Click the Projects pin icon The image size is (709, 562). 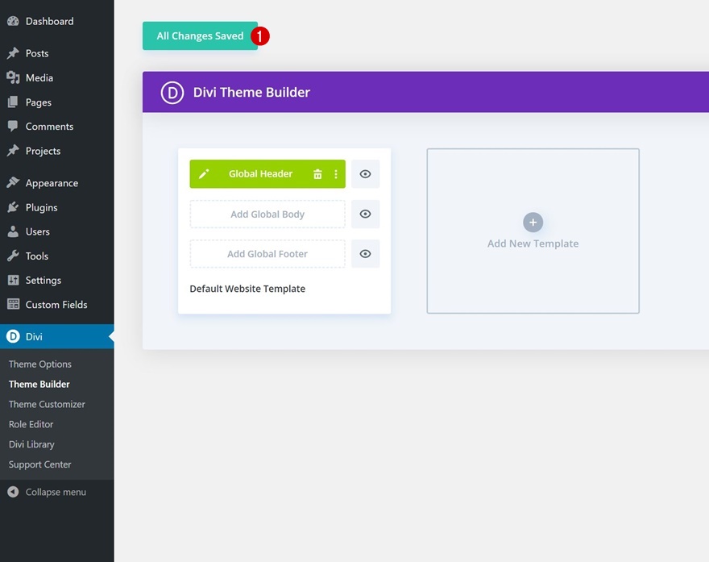click(13, 150)
